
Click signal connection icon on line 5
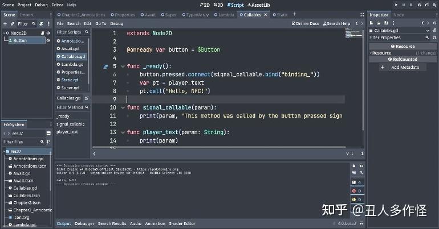105,66
